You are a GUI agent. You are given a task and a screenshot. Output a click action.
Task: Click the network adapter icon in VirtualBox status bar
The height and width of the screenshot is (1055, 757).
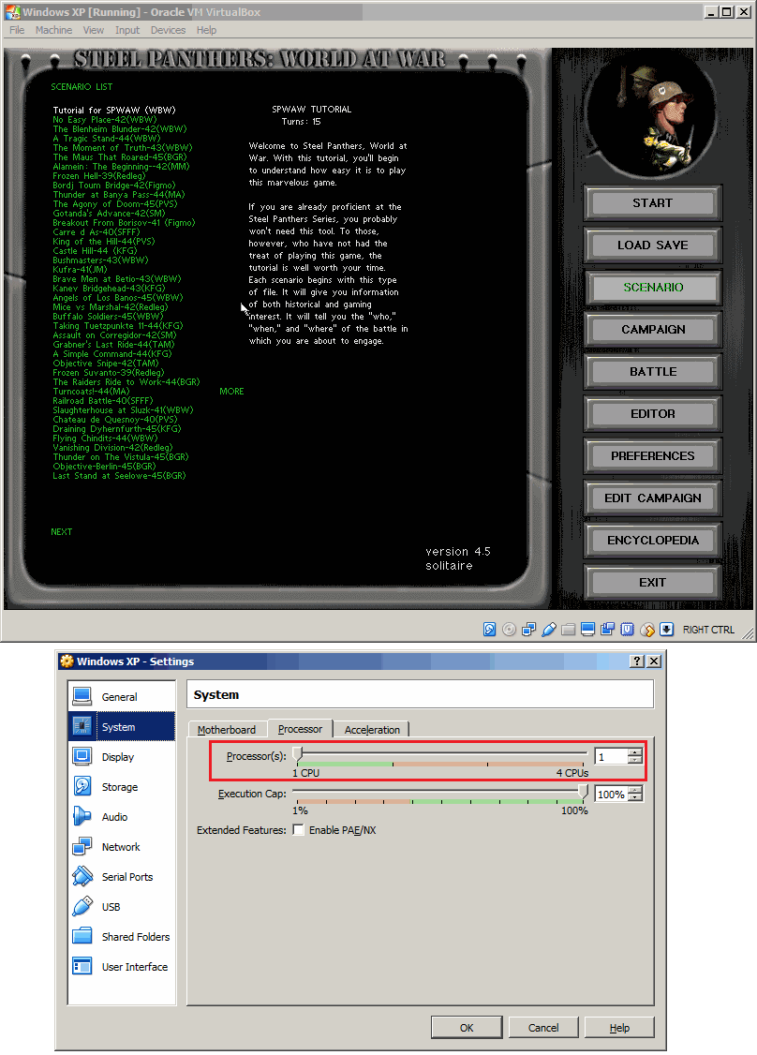(529, 629)
